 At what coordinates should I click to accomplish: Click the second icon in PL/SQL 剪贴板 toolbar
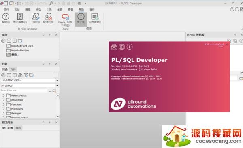coord(235,41)
